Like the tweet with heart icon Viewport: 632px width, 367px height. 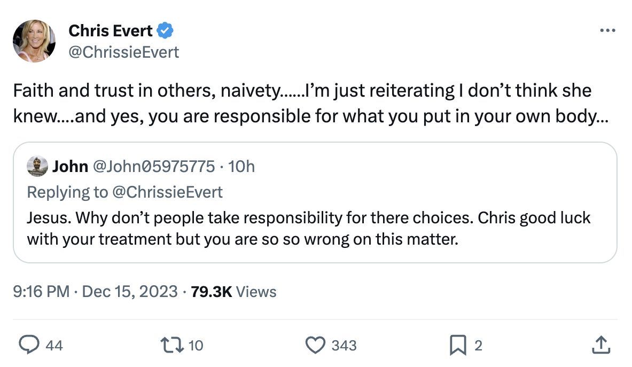[x=315, y=345]
